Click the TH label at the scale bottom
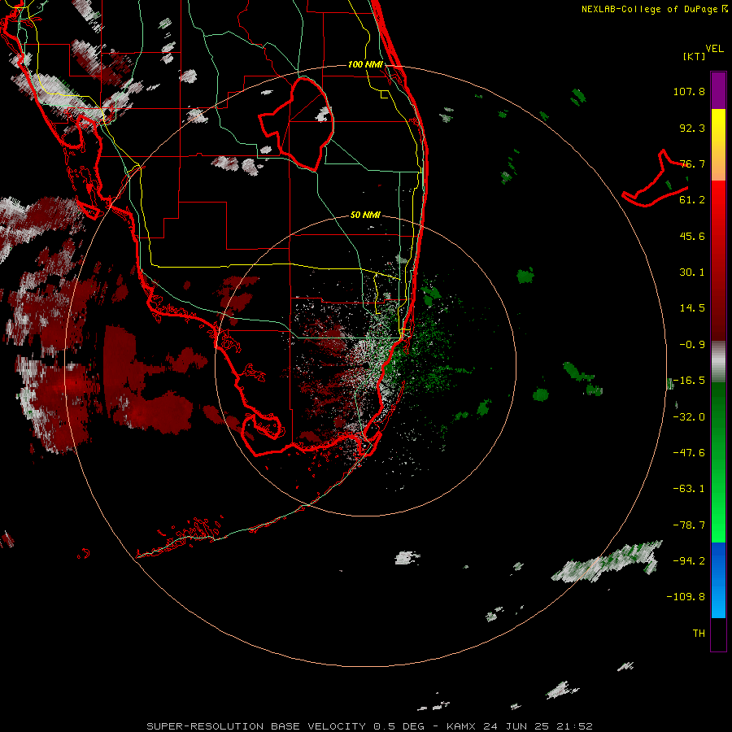Viewport: 732px width, 732px height. tap(699, 634)
